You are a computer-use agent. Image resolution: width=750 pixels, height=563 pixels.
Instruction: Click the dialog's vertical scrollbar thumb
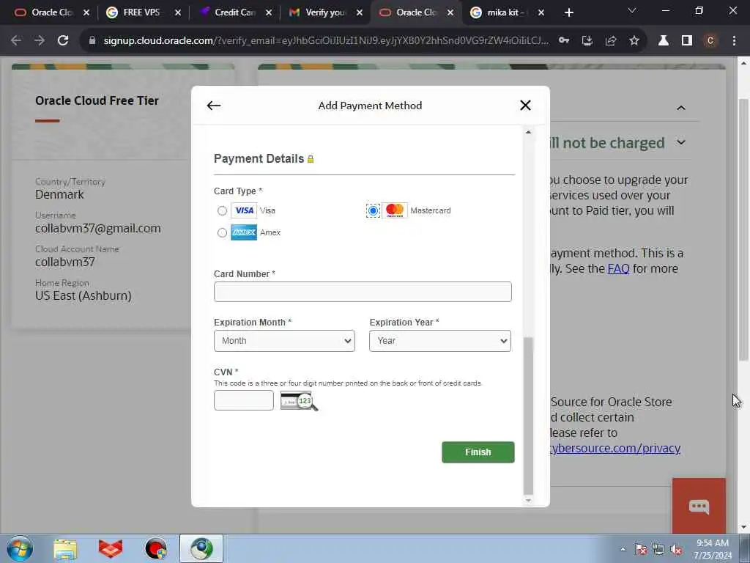528,416
